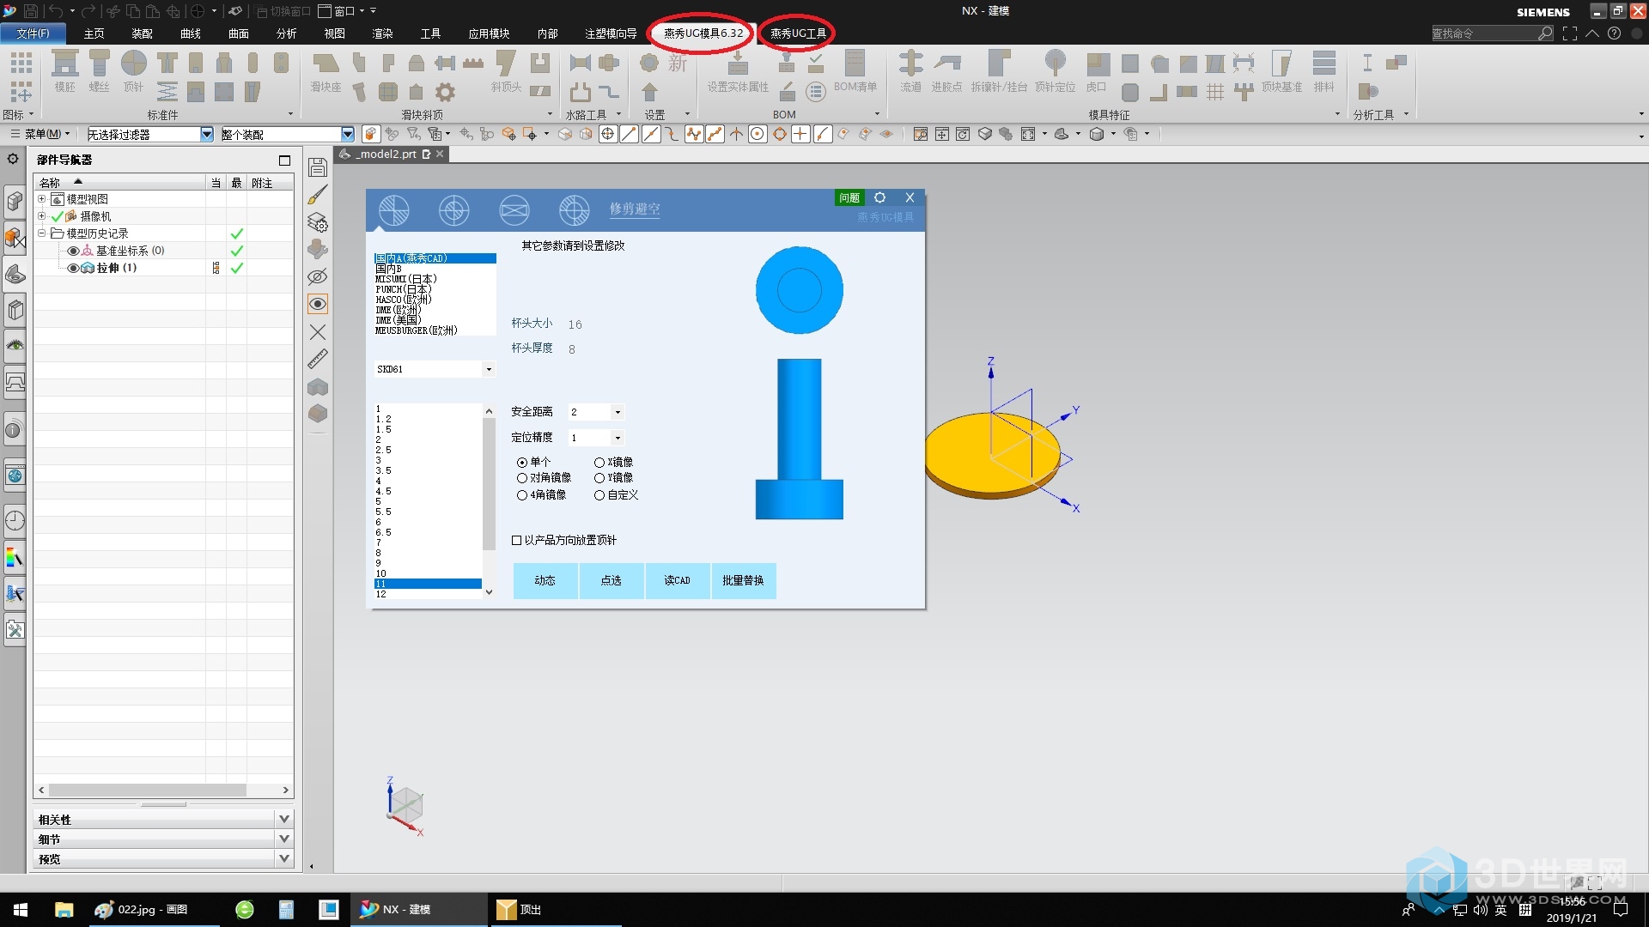Select MISUMI(日本) in standards list

pyautogui.click(x=406, y=279)
